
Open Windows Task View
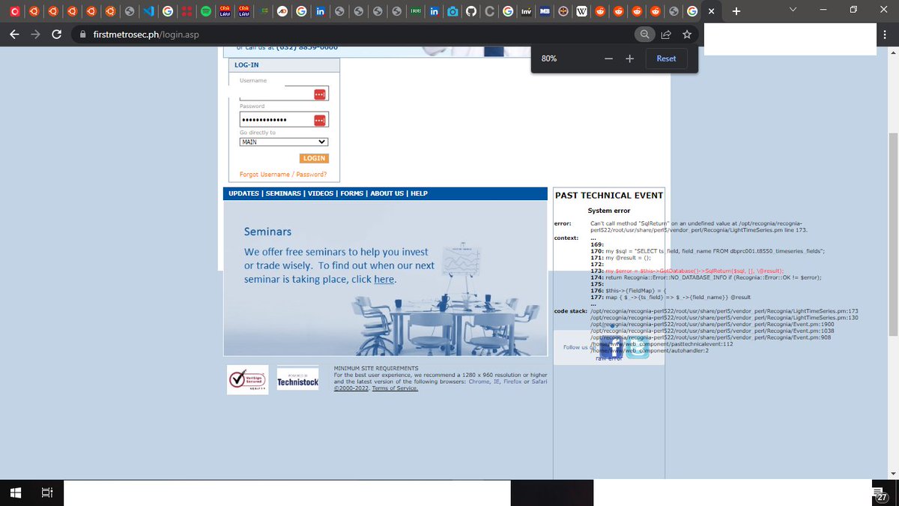click(x=46, y=493)
